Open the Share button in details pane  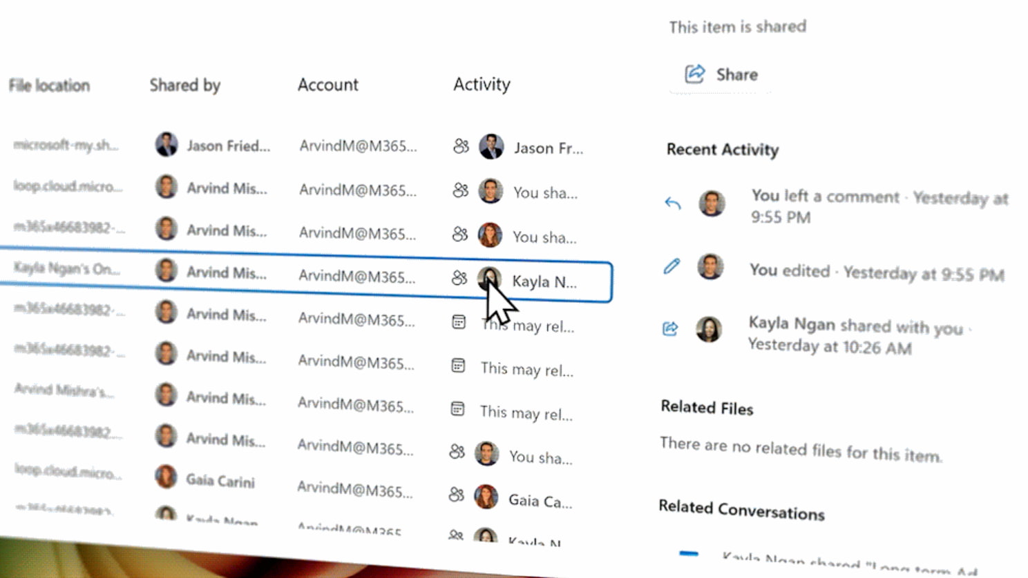(x=721, y=74)
